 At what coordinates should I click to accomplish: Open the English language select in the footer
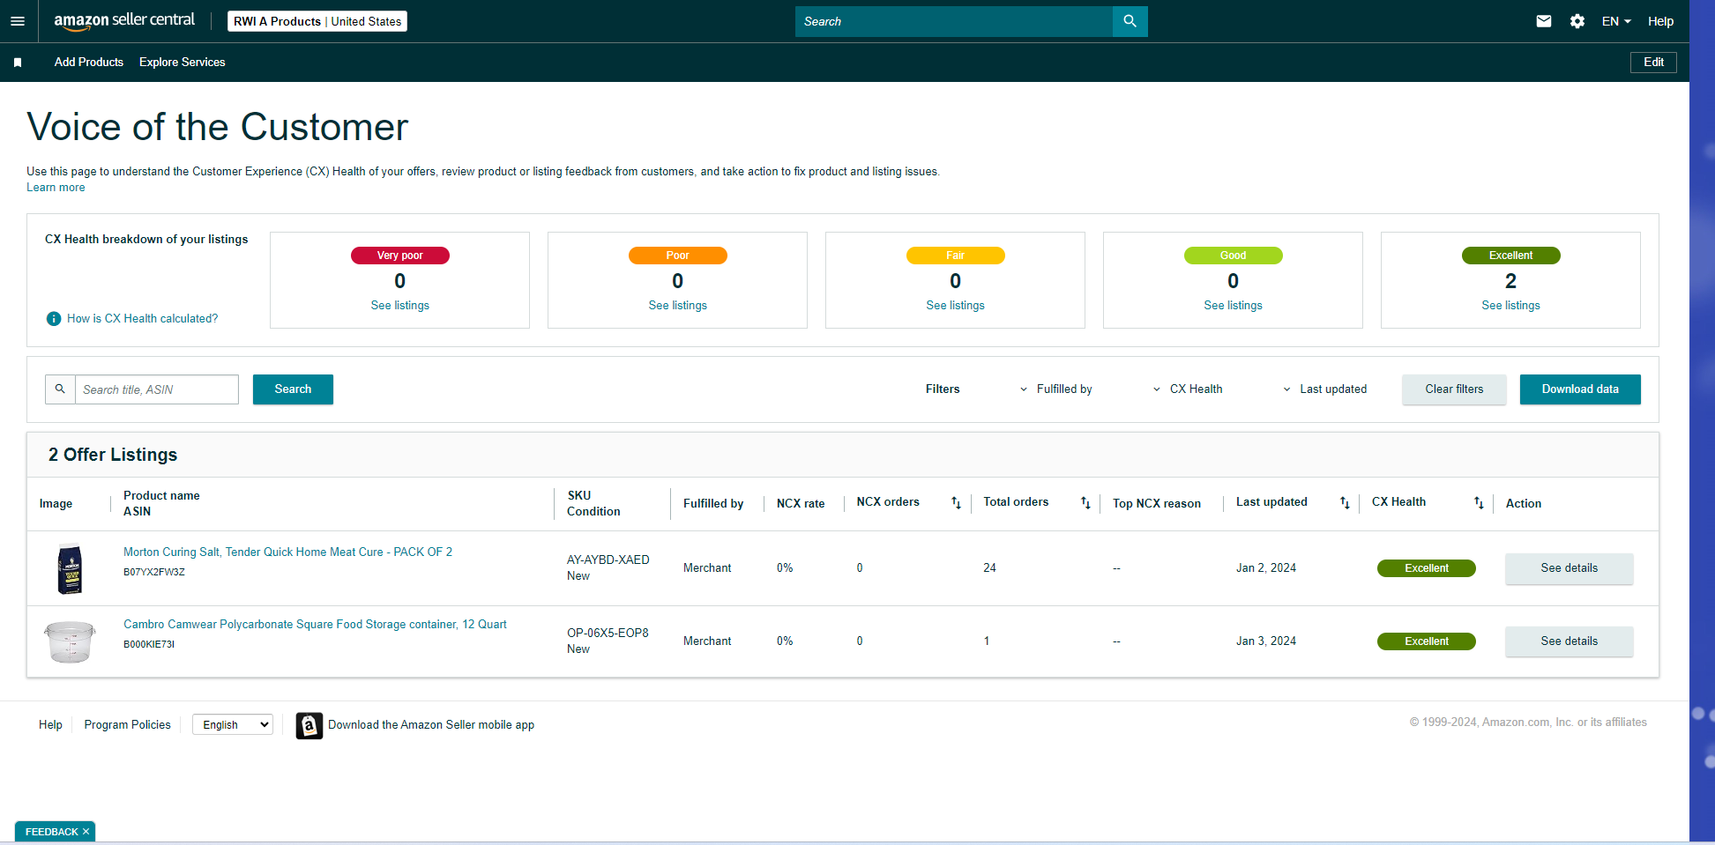233,725
